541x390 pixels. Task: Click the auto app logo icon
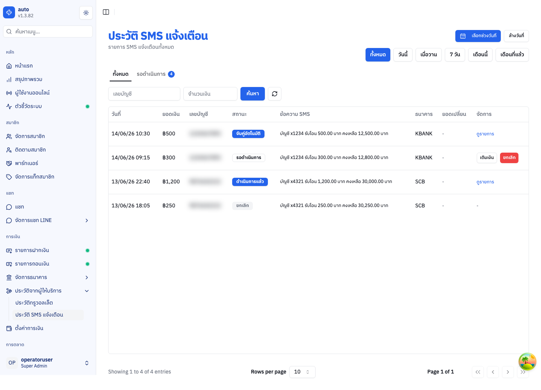coord(9,12)
